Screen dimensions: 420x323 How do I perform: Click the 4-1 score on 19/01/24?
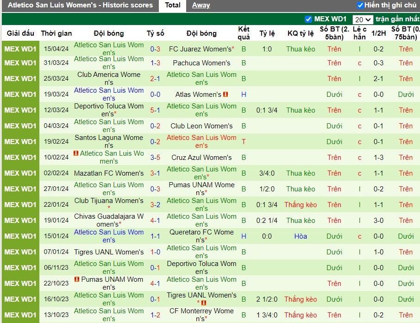click(155, 220)
